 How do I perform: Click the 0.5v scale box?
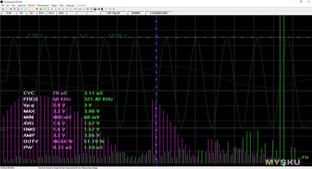(61, 13)
